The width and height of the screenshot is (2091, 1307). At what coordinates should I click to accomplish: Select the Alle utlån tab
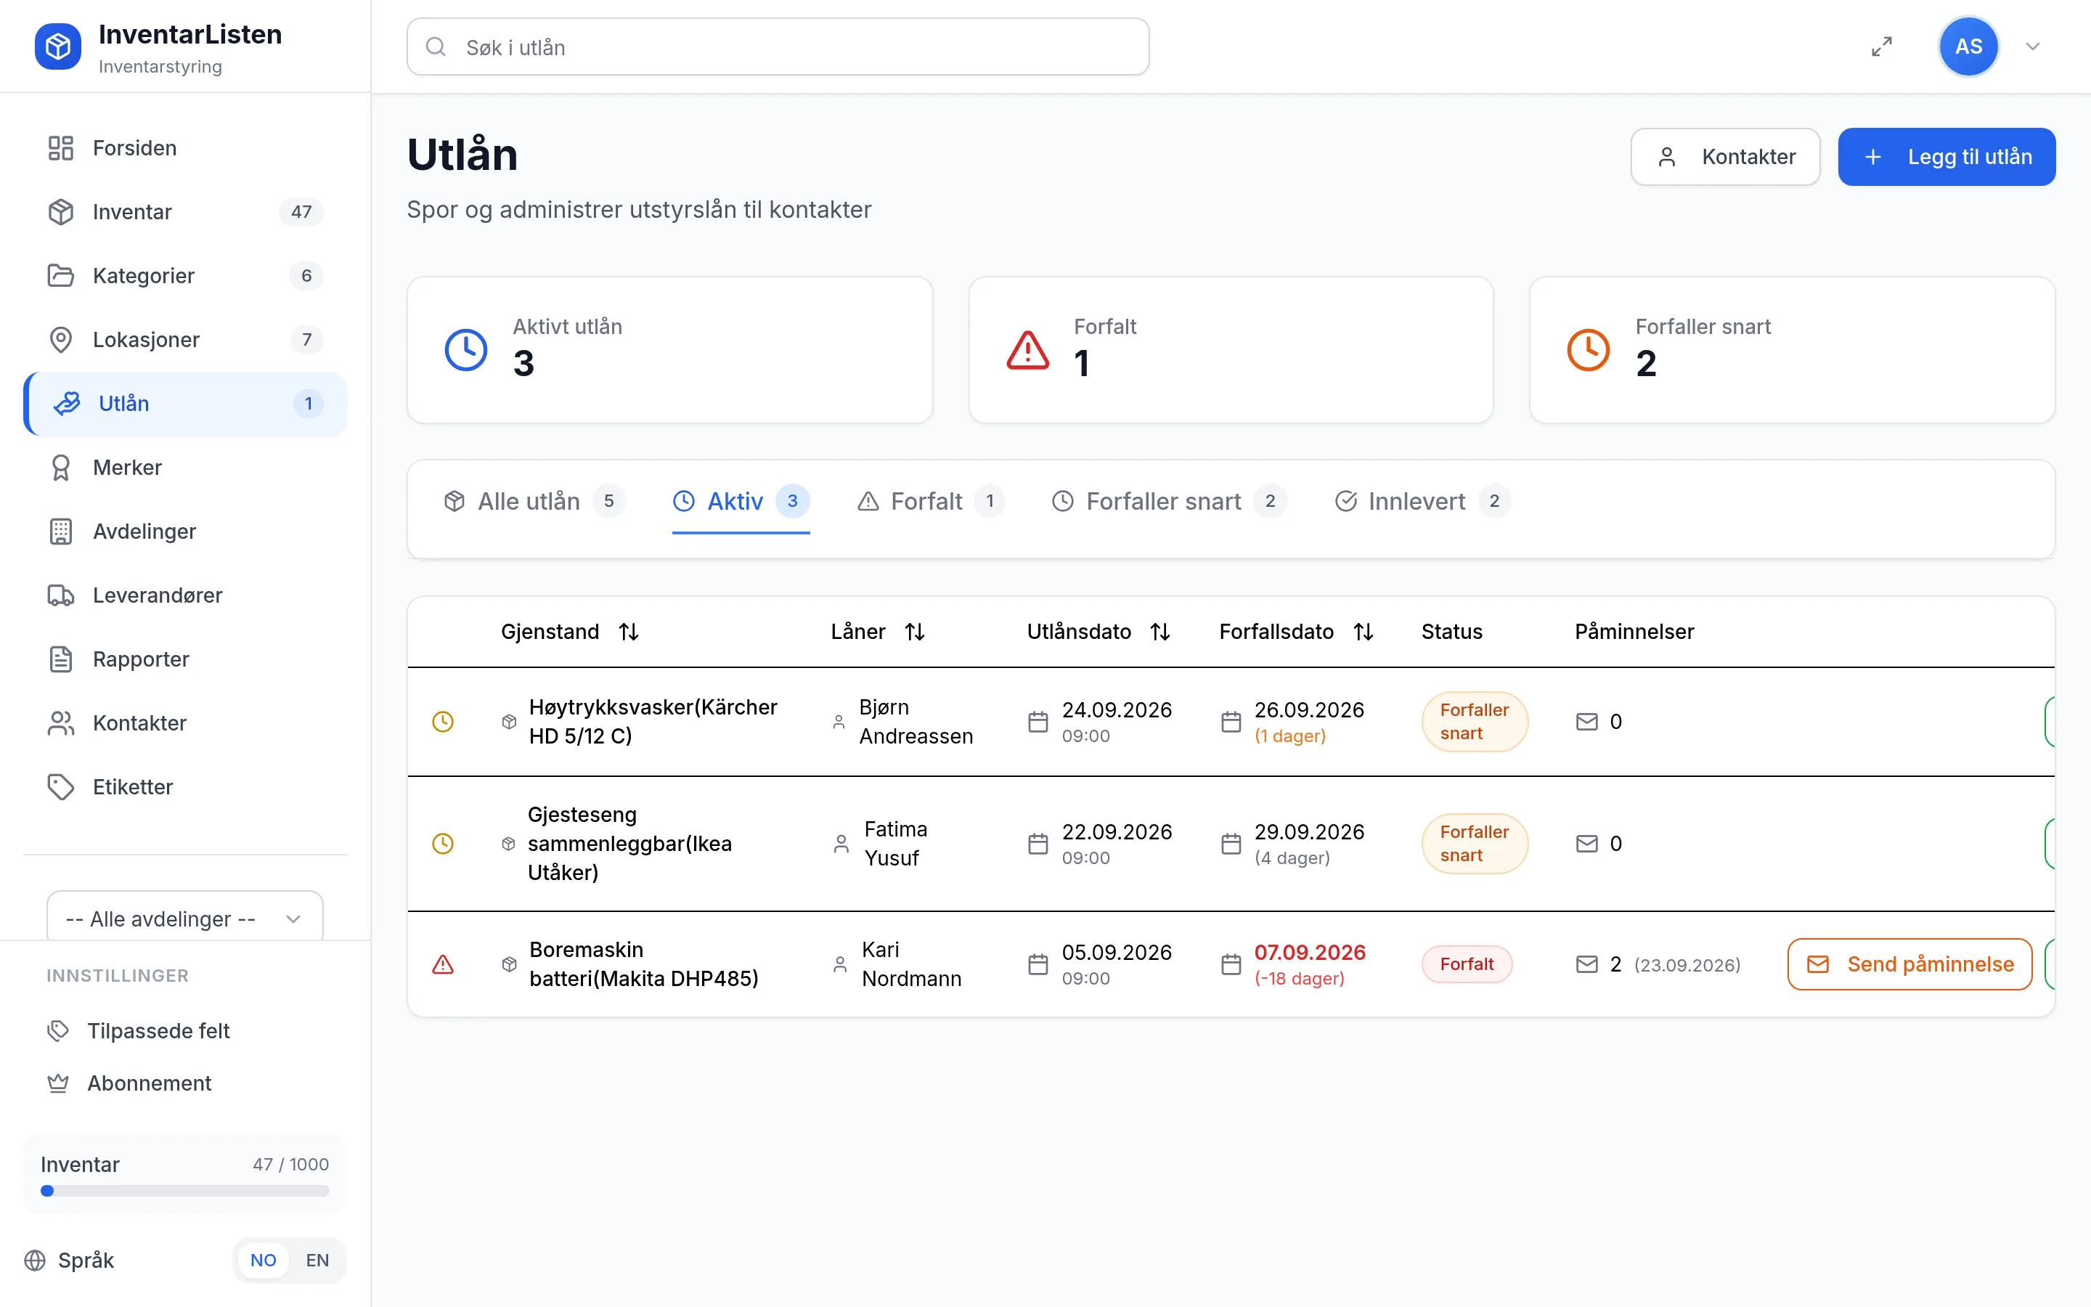tap(534, 501)
